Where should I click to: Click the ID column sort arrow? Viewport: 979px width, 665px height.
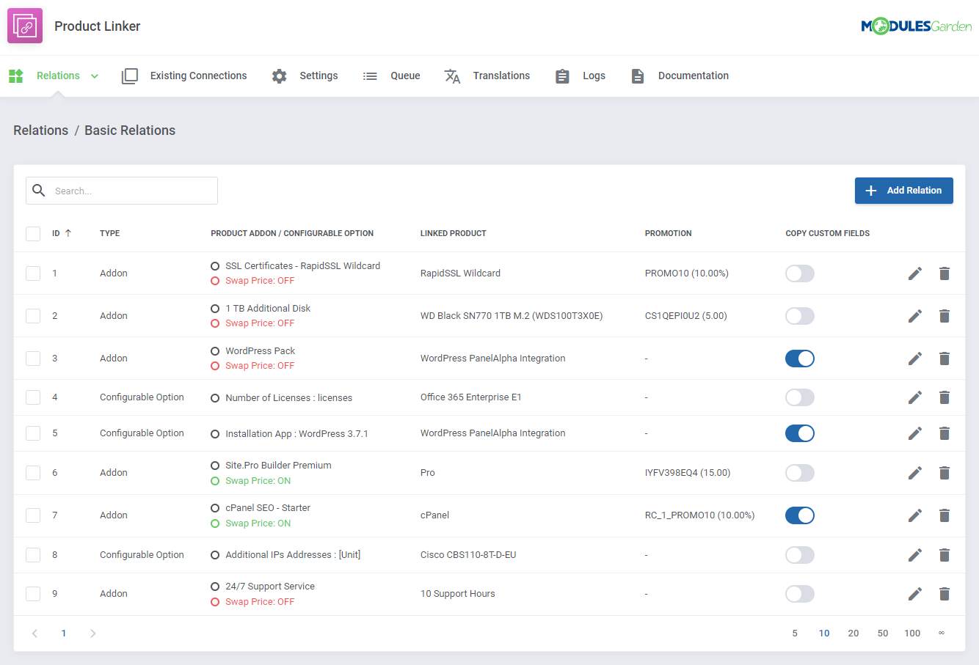[68, 233]
